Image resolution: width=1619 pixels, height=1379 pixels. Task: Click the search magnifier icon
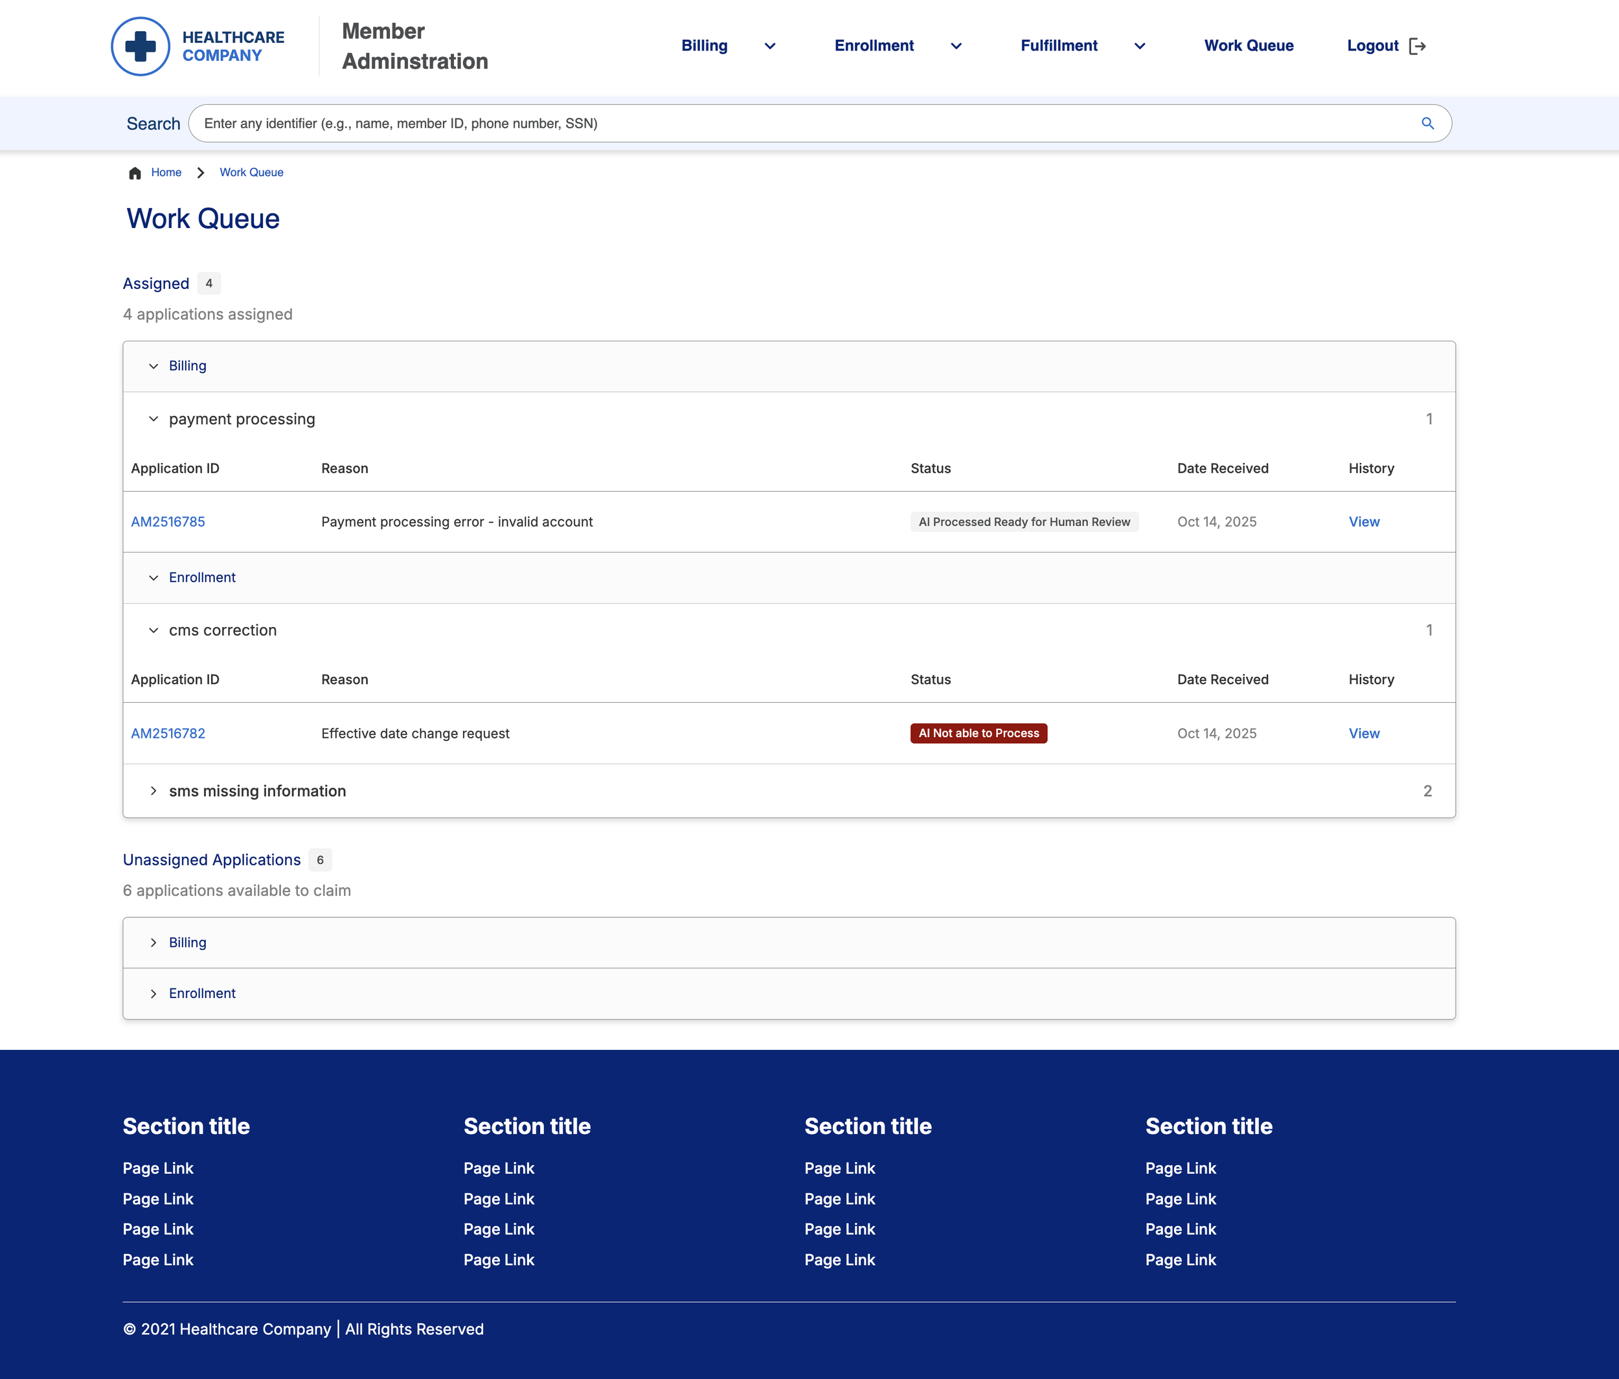coord(1427,124)
